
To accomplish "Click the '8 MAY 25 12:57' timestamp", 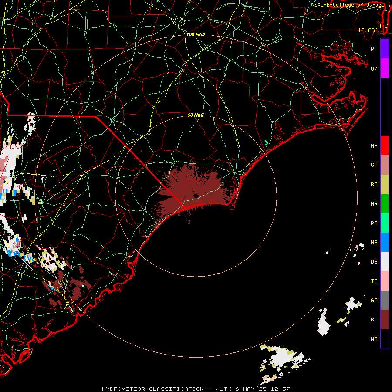I will [263, 389].
